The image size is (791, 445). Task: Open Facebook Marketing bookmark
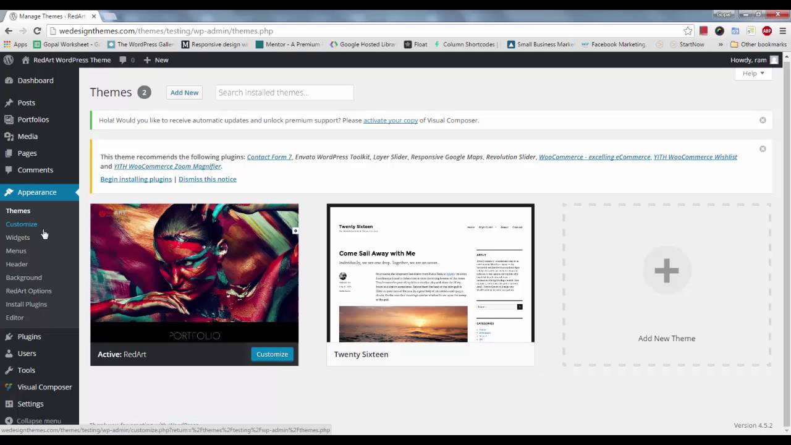click(614, 44)
